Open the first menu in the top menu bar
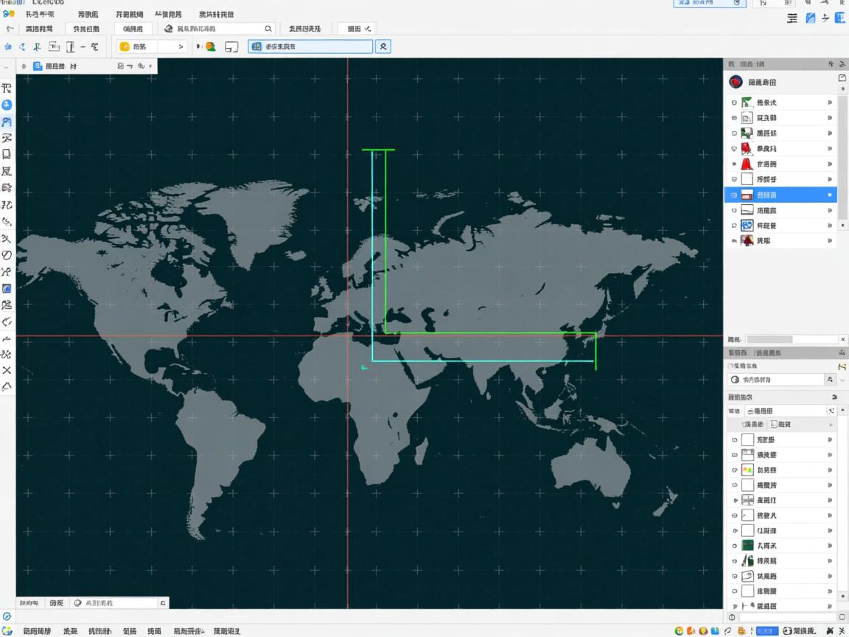Viewport: 849px width, 637px height. pyautogui.click(x=39, y=14)
